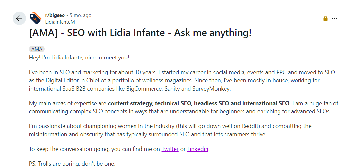Click the "5 mo. ago" timestamp
This screenshot has width=342, height=167.
tap(81, 15)
